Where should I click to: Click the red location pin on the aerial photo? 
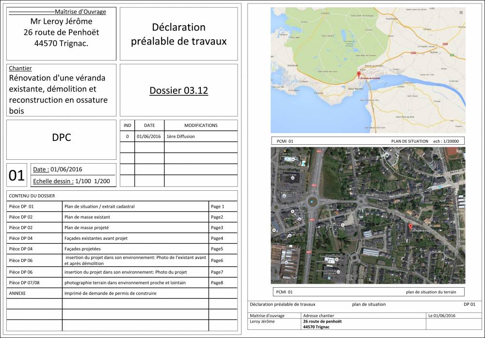click(x=410, y=227)
